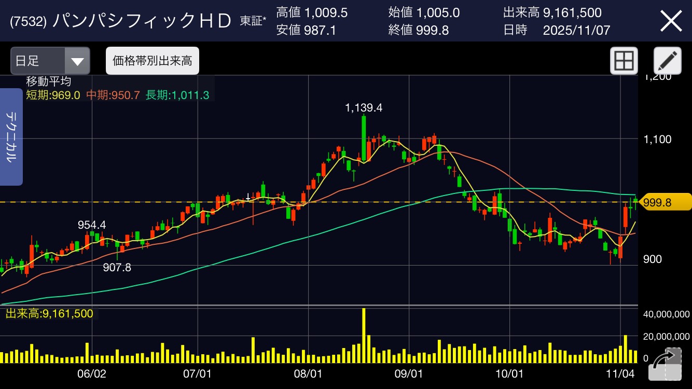Click the dropdown arrow beside 日足
Viewport: 692px width, 389px height.
[x=77, y=61]
